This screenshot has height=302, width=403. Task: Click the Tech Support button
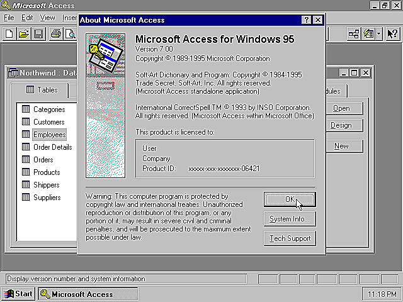pyautogui.click(x=290, y=238)
